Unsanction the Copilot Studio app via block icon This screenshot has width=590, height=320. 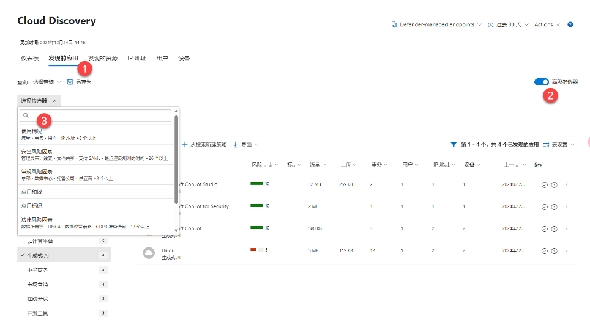(x=555, y=185)
